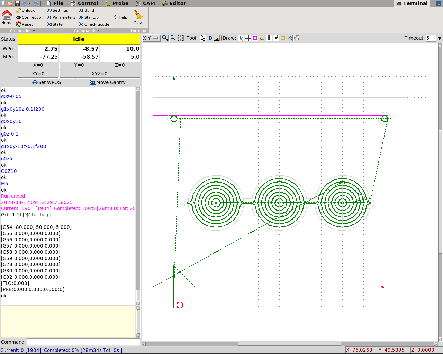This screenshot has width=443, height=354.
Task: Open the CAM tab
Action: pos(145,3)
